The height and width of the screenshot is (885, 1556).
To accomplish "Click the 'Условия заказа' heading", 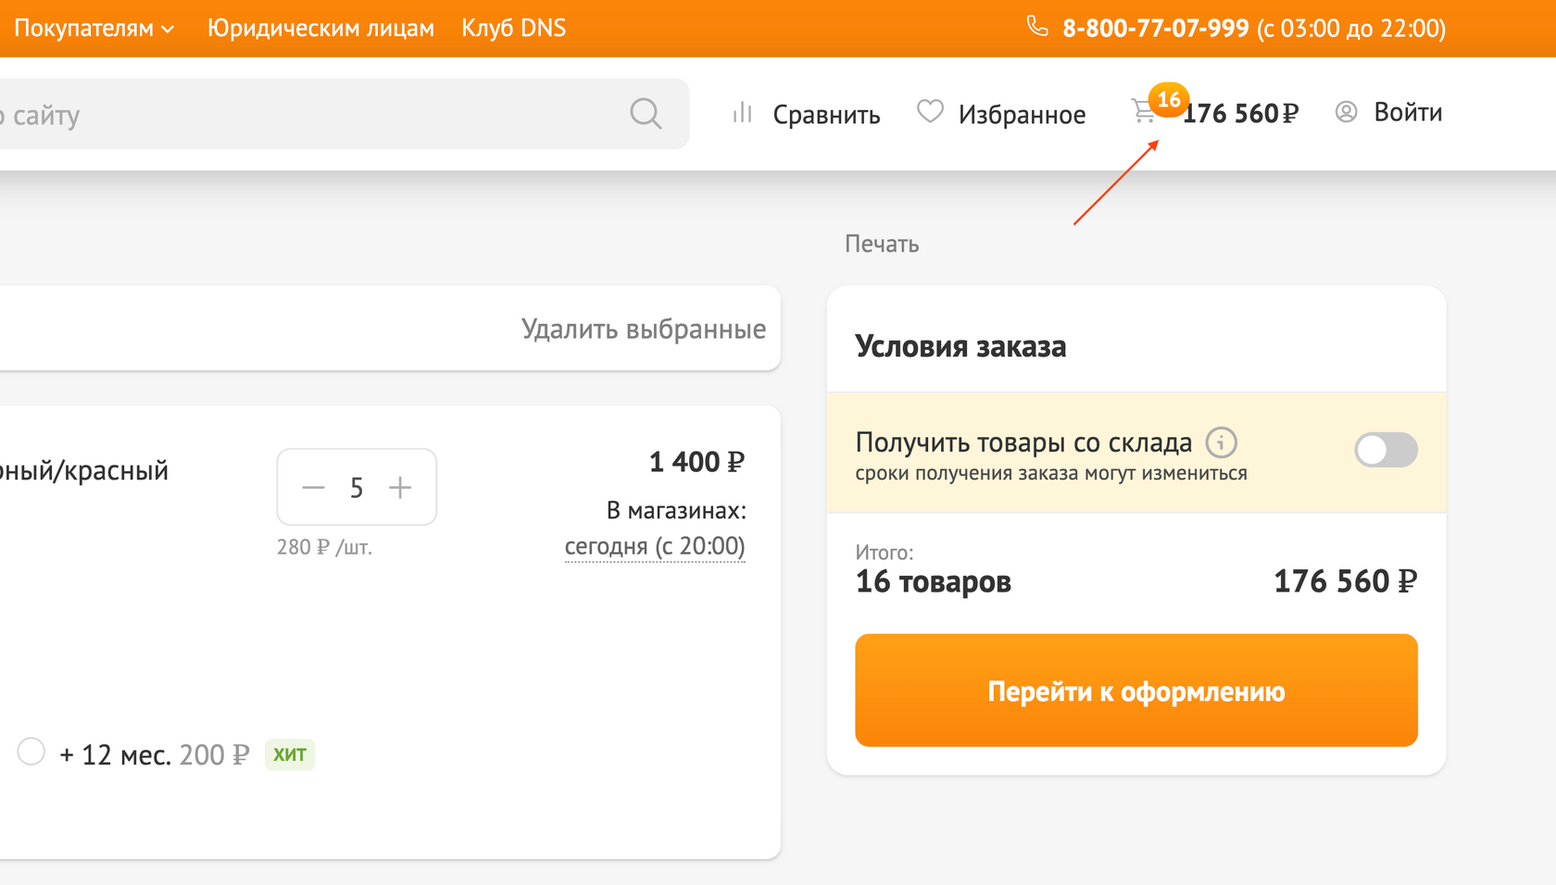I will coord(960,346).
